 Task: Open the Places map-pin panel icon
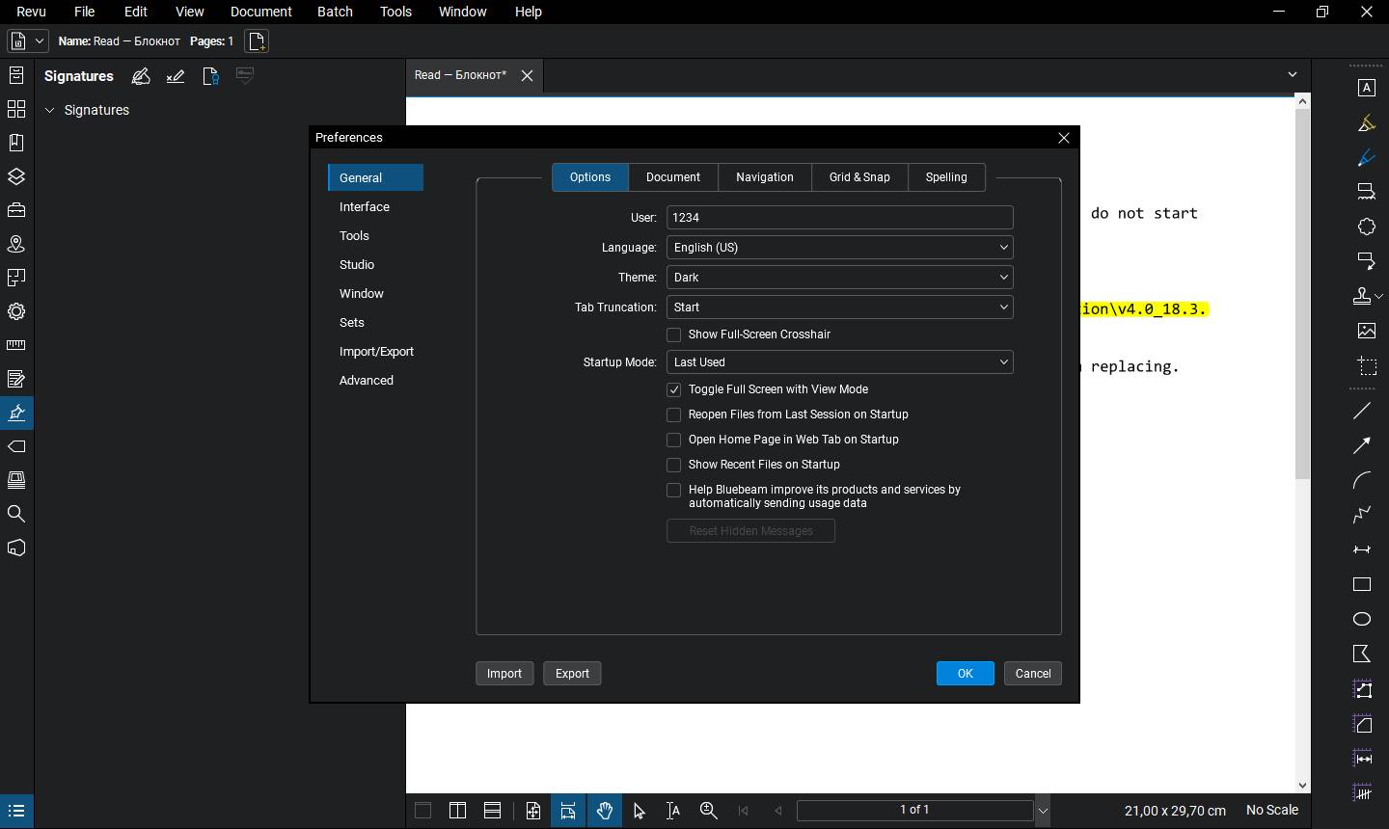pyautogui.click(x=16, y=244)
